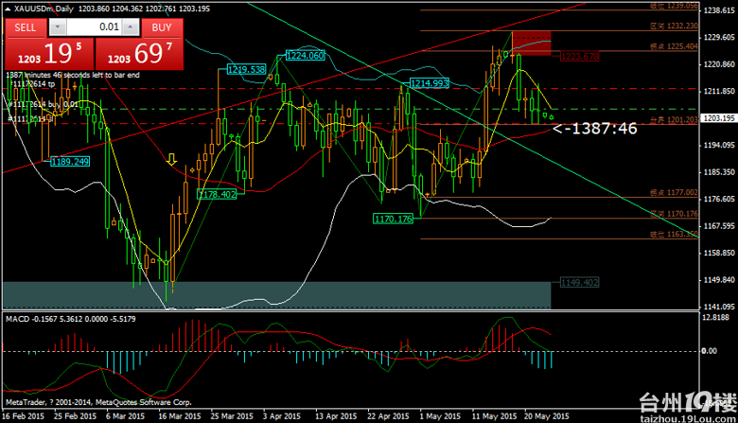Select the red rectangle near 1223.678
This screenshot has width=738, height=423.
click(x=530, y=44)
